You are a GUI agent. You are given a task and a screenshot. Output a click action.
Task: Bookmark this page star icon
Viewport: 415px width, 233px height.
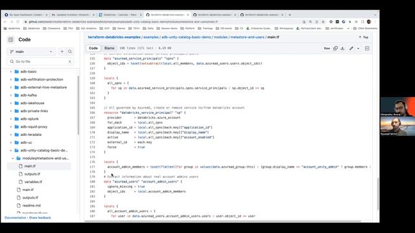click(x=323, y=21)
